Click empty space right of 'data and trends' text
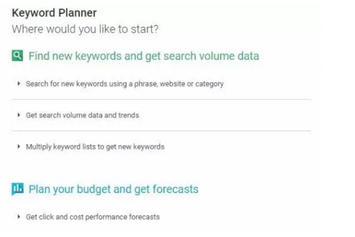This screenshot has width=355, height=237. pyautogui.click(x=224, y=115)
